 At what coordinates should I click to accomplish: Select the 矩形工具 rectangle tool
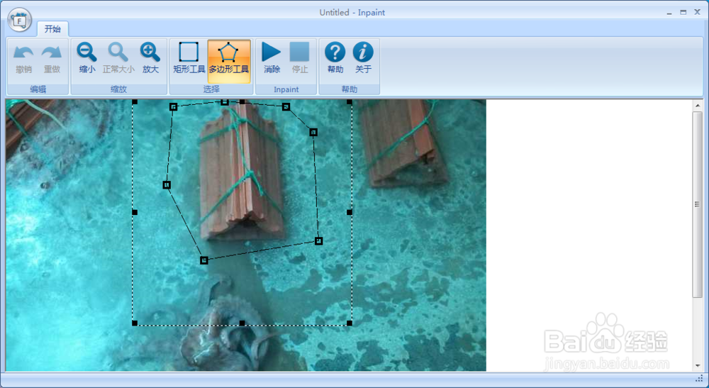tap(189, 59)
